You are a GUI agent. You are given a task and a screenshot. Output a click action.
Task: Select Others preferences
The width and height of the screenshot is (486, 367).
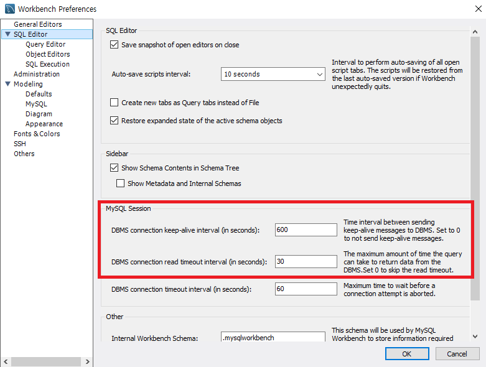pyautogui.click(x=24, y=154)
